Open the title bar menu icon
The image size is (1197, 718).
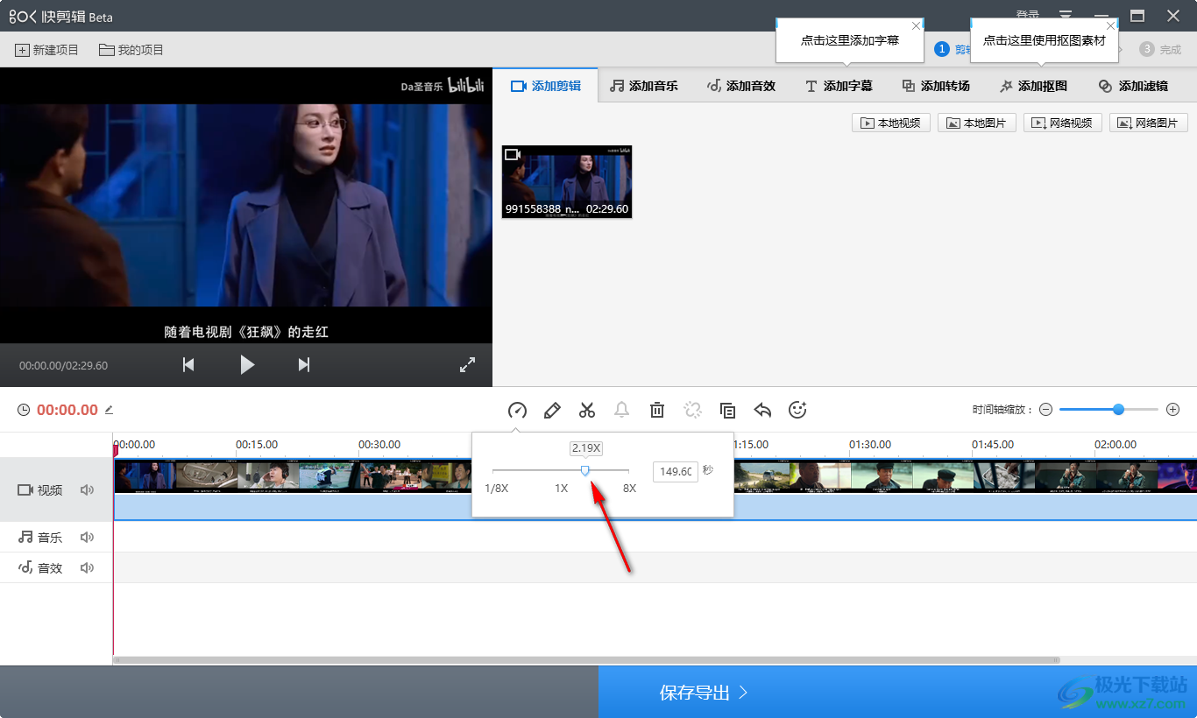[1066, 16]
